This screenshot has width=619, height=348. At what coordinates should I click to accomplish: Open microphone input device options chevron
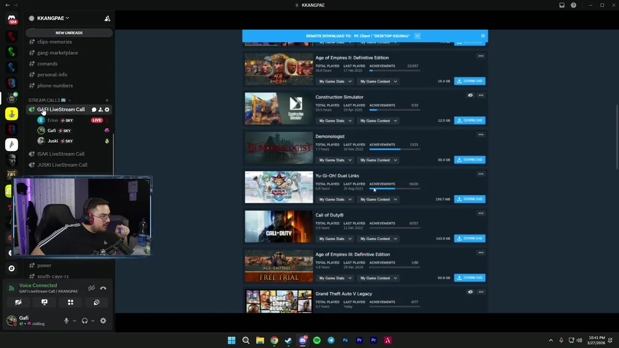[x=74, y=320]
